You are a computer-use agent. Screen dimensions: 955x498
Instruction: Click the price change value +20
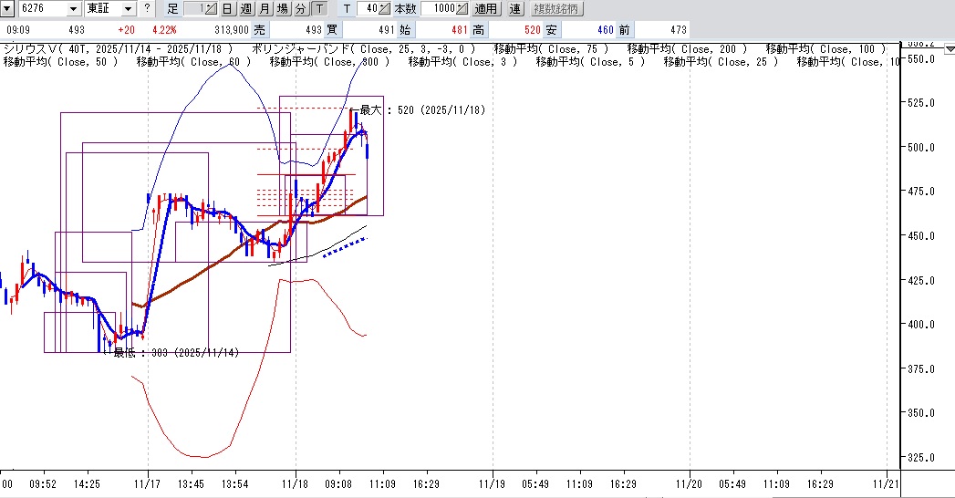click(126, 29)
